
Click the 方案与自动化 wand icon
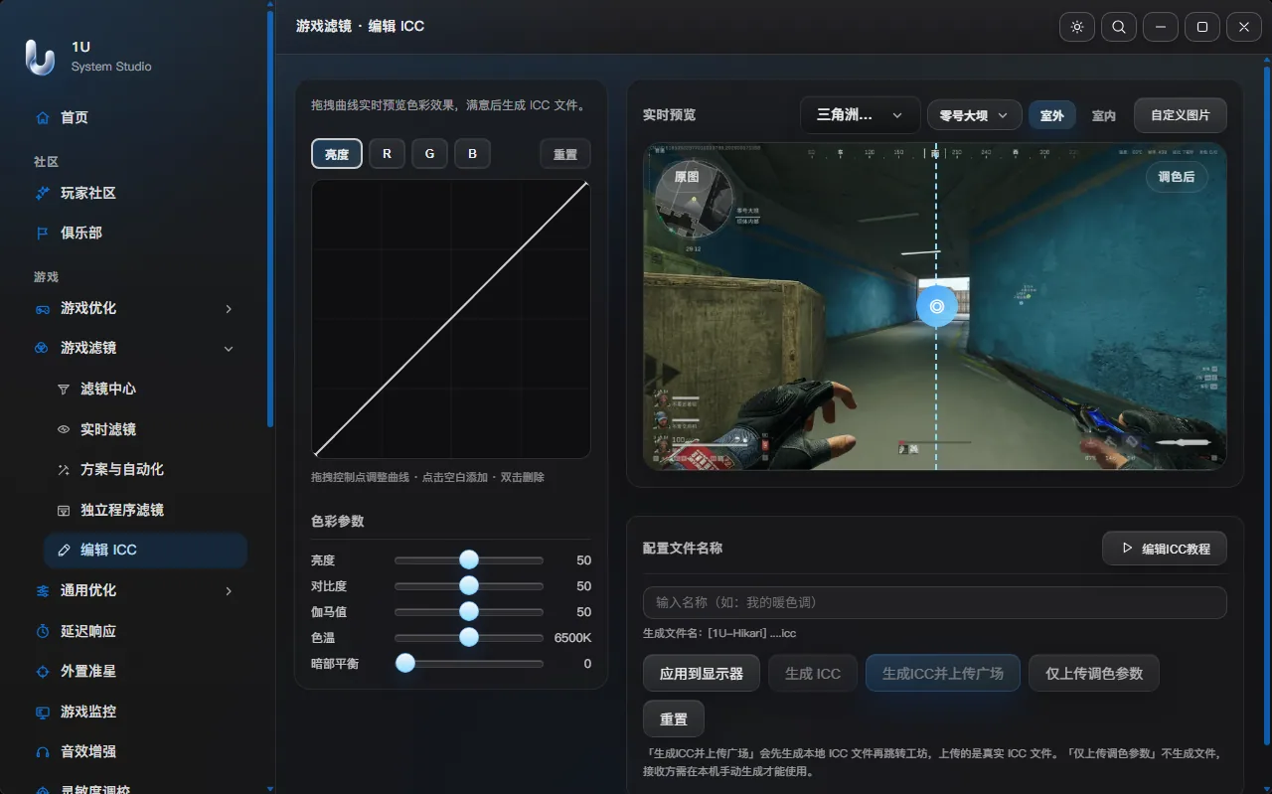click(x=64, y=469)
